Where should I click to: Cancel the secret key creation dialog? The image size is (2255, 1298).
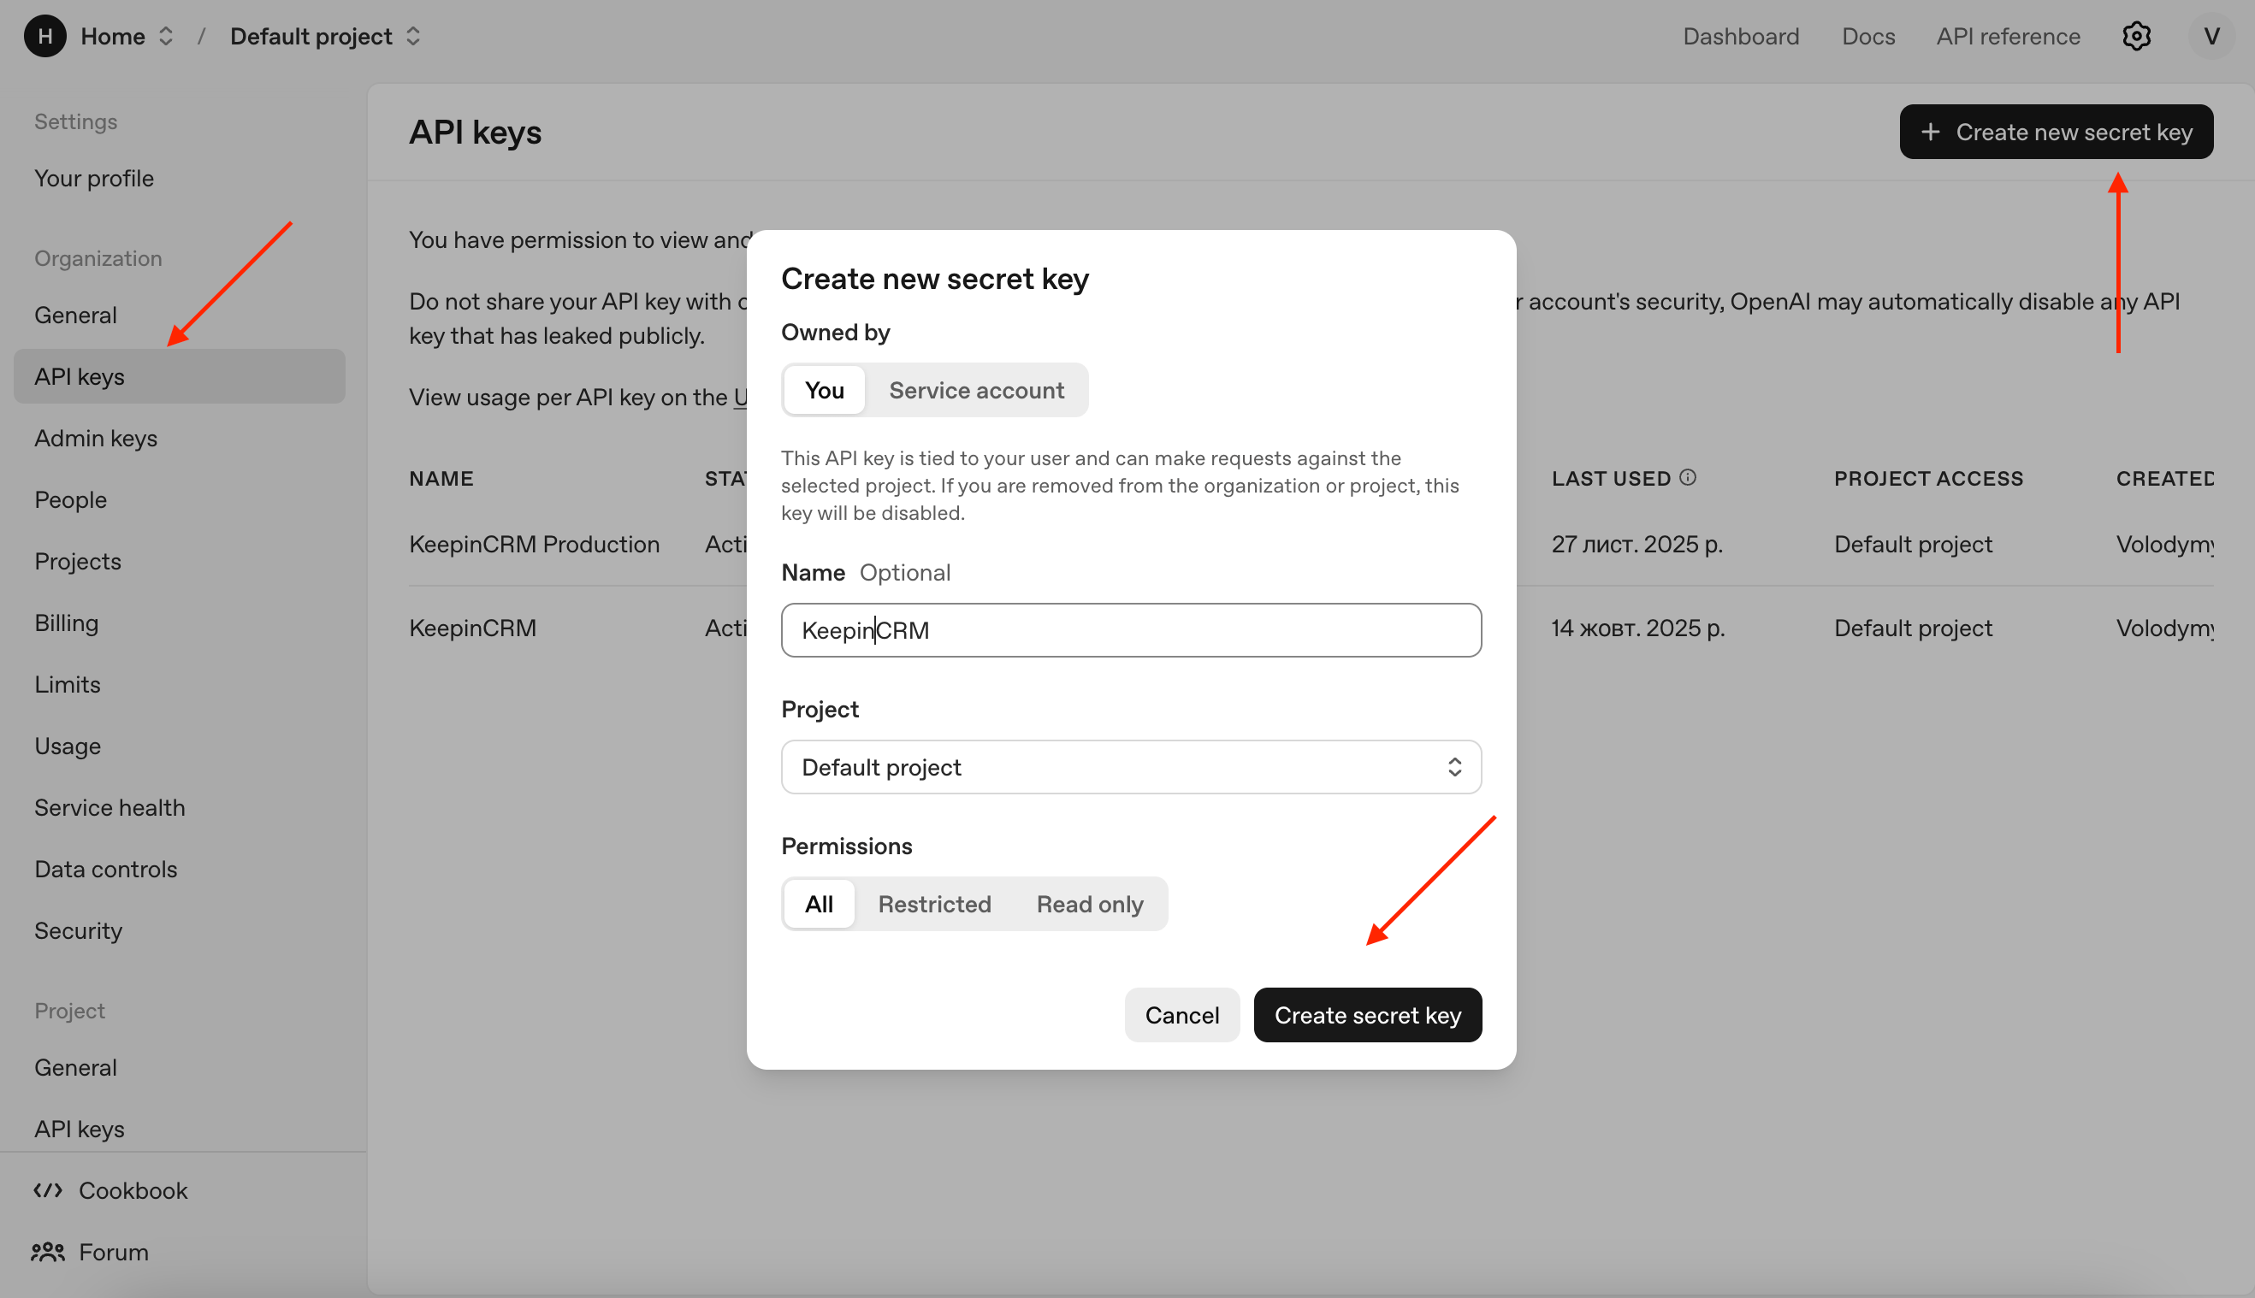[x=1181, y=1014]
